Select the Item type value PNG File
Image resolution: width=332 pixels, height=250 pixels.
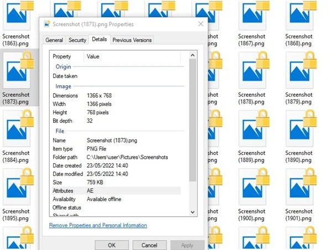pyautogui.click(x=96, y=149)
